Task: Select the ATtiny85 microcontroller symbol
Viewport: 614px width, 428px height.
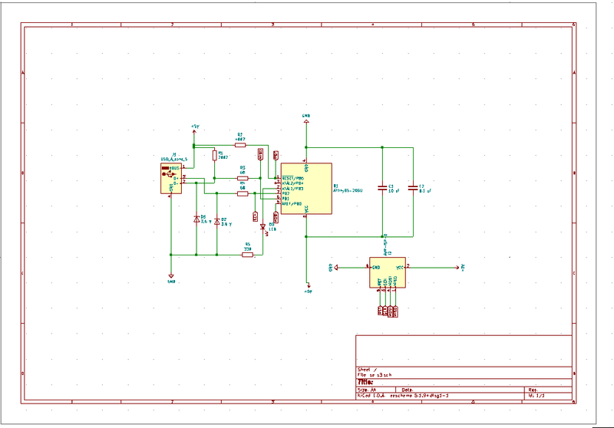Action: [305, 189]
